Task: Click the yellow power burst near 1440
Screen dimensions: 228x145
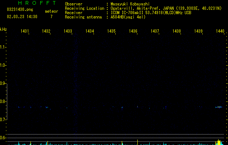Action: point(219,142)
